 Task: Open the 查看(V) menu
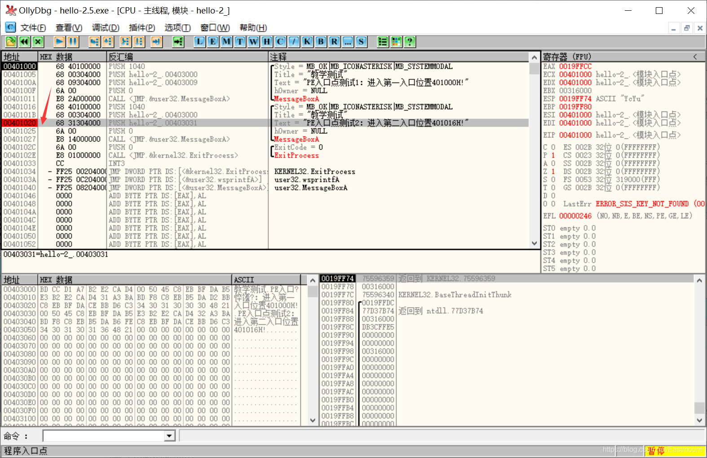[x=69, y=28]
